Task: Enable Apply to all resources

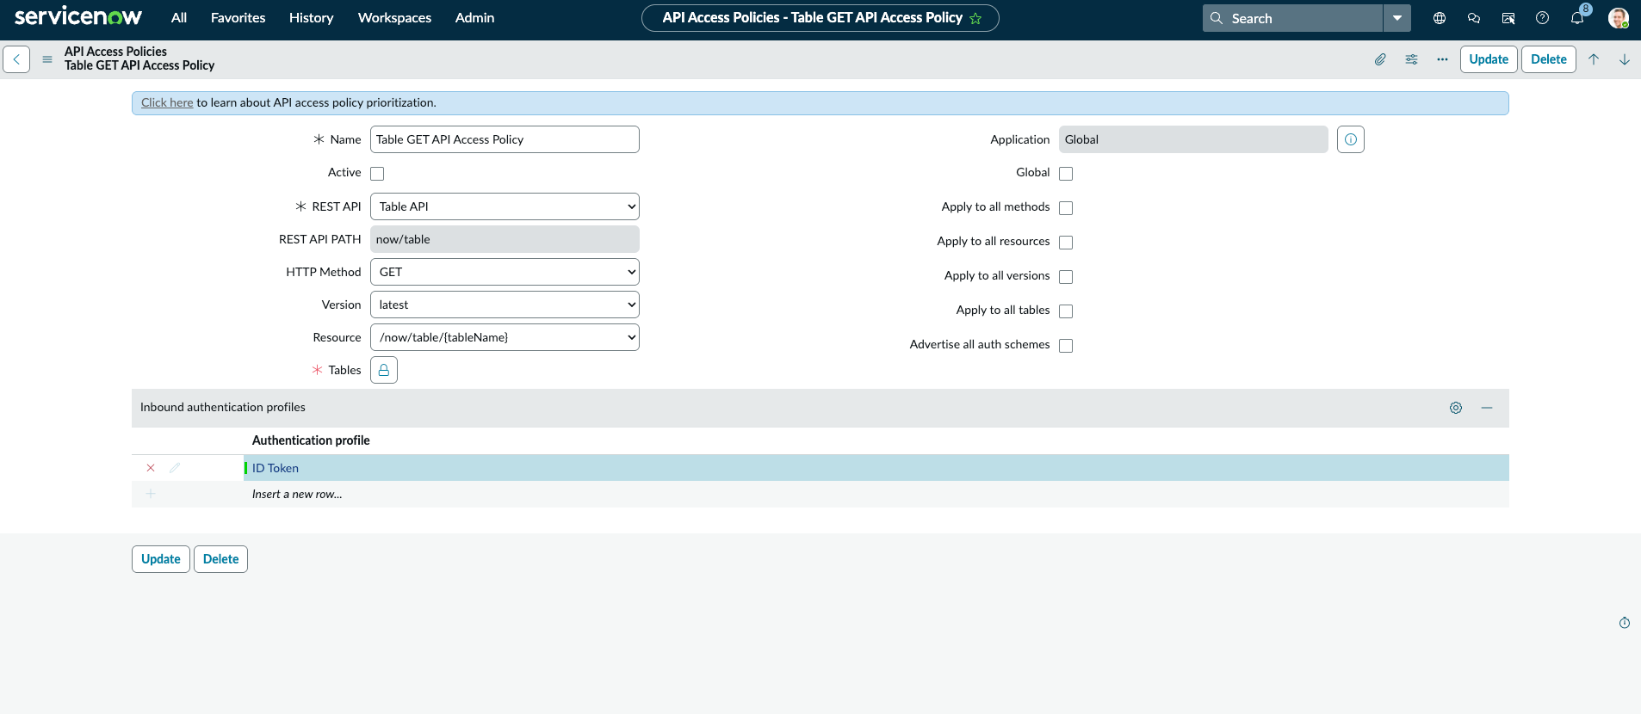Action: (x=1066, y=243)
